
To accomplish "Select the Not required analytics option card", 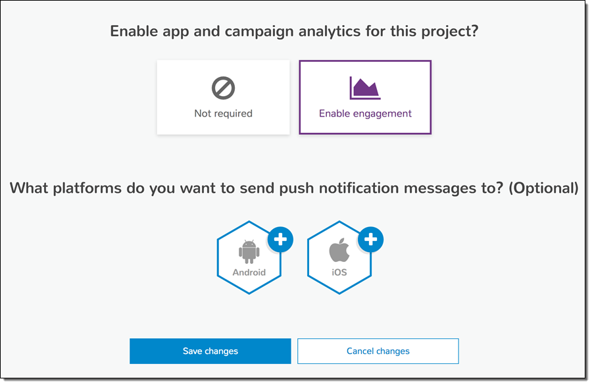I will [x=223, y=97].
